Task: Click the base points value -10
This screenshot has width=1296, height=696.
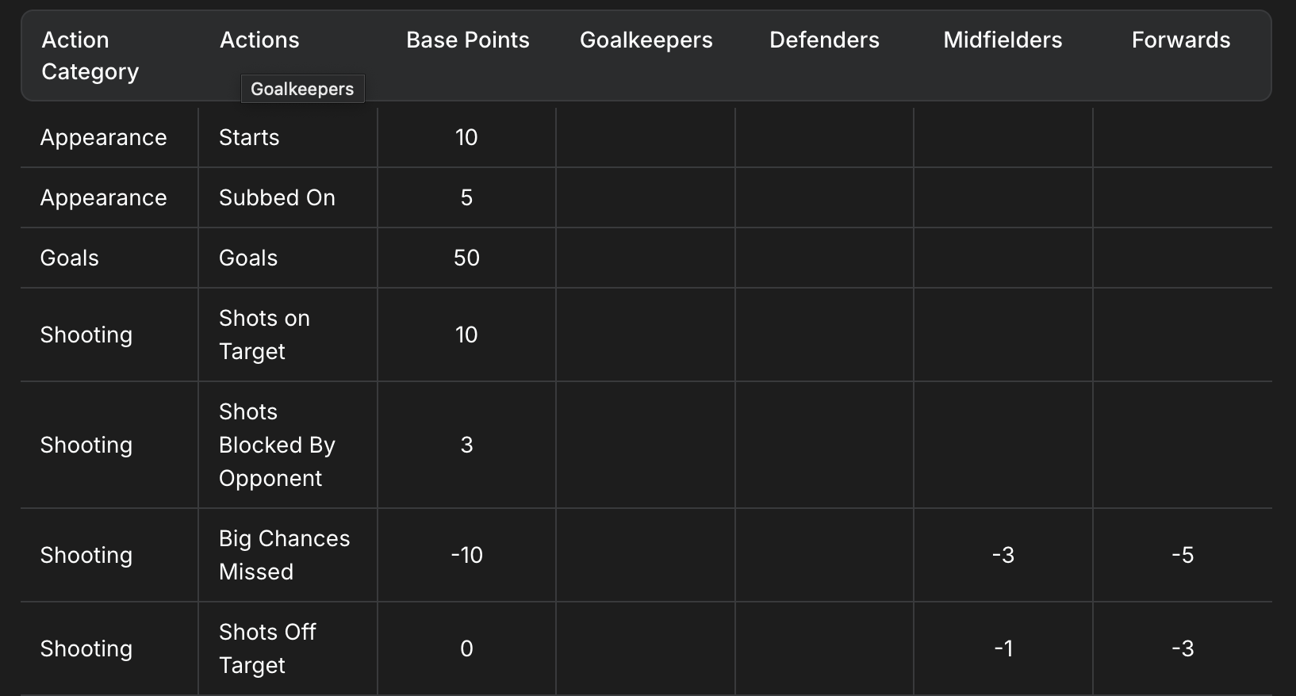Action: (x=466, y=555)
